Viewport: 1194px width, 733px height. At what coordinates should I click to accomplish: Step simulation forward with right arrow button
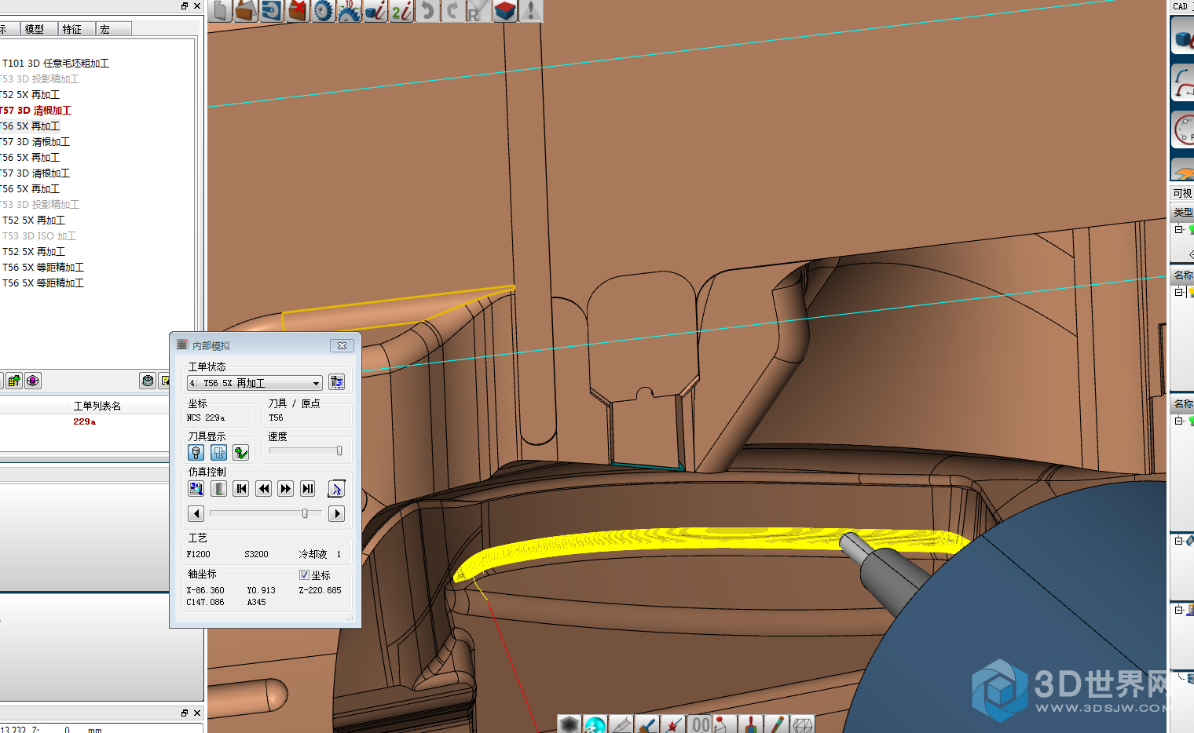coord(336,513)
